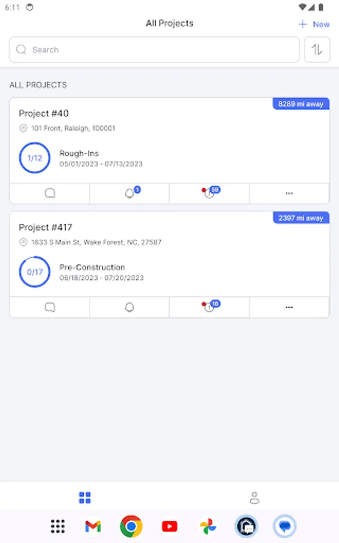Switch to the projects grid tab
The width and height of the screenshot is (339, 543).
pos(85,498)
